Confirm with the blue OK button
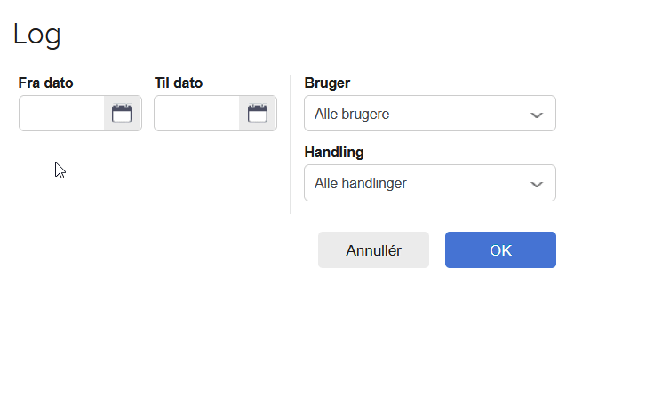662x403 pixels. pos(500,250)
